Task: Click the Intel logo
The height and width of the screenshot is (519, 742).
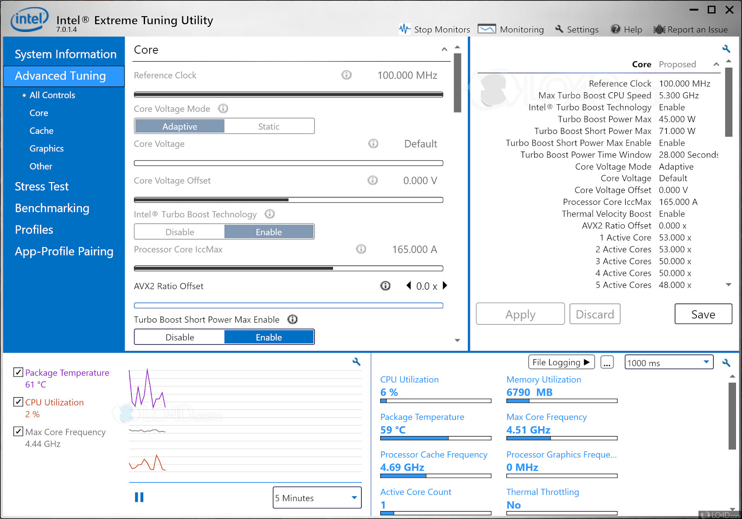Action: (x=29, y=19)
